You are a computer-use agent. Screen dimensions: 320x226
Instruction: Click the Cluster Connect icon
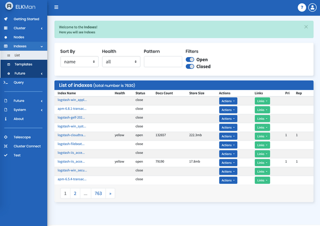click(6, 146)
